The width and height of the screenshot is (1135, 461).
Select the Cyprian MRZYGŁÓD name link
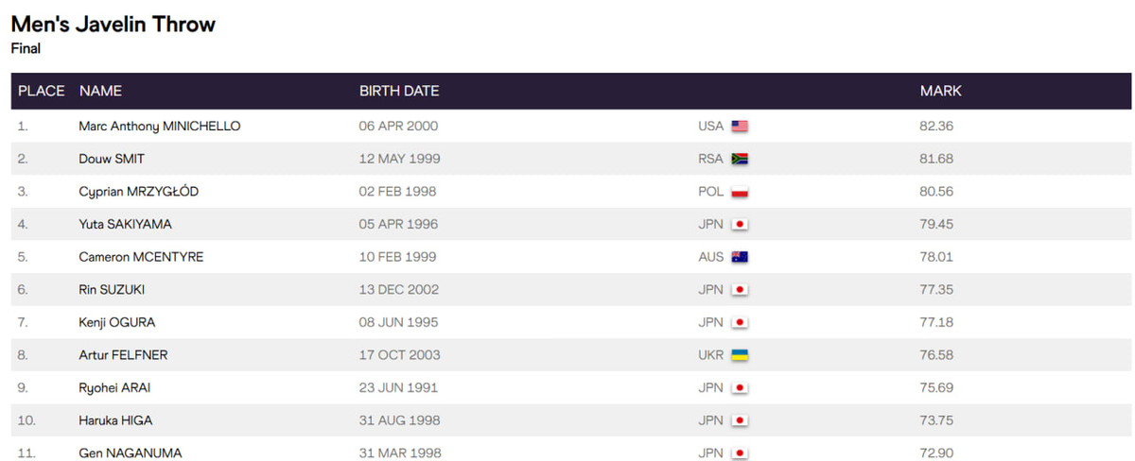tap(138, 192)
